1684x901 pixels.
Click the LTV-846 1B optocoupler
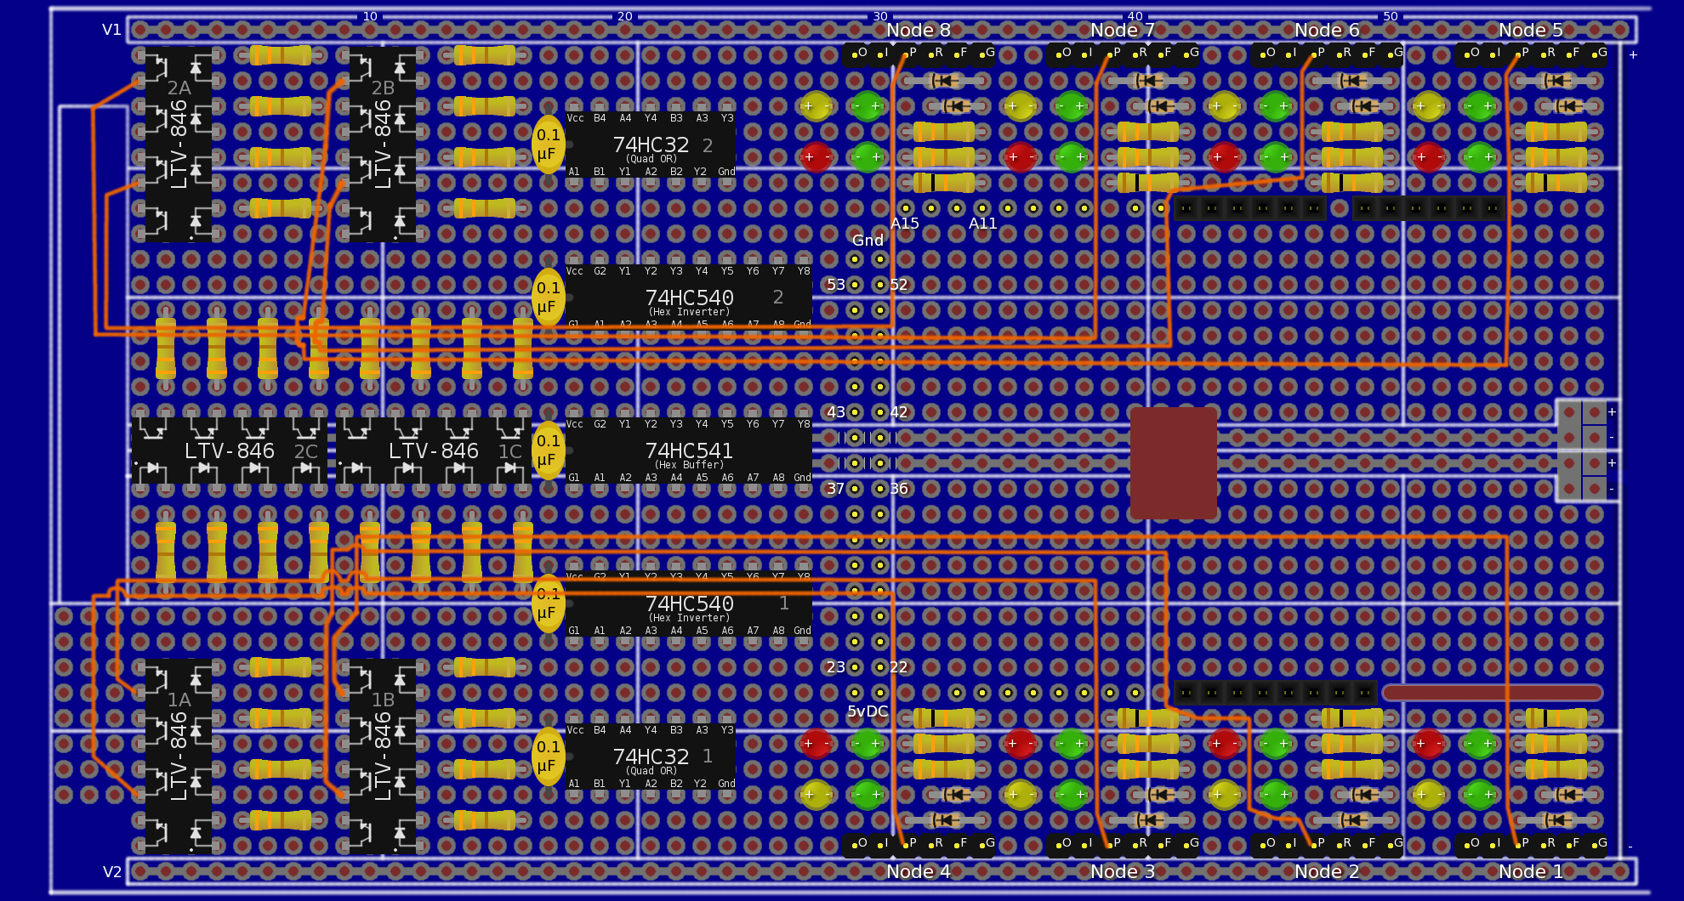[383, 756]
